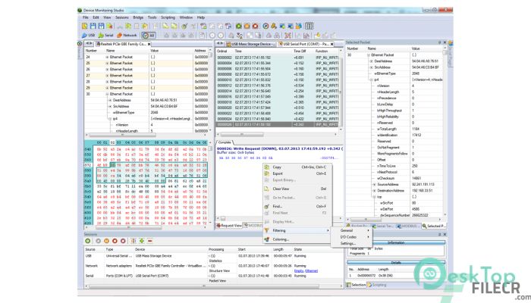Click the pin icon of Selected Packet panel
This screenshot has width=531, height=303.
pos(439,42)
